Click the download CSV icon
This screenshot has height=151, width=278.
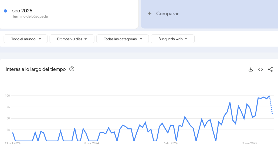click(251, 69)
